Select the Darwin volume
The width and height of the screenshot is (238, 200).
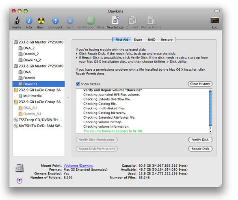[39, 78]
